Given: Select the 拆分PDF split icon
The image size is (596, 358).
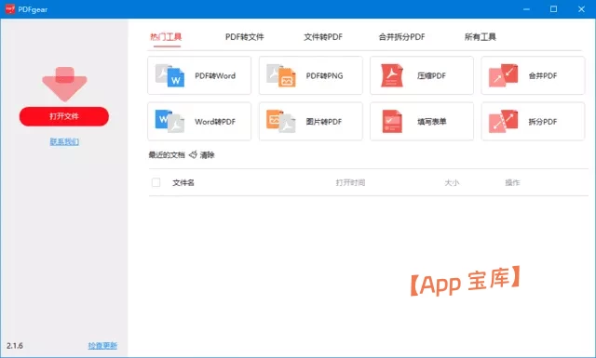Looking at the screenshot, I should pyautogui.click(x=503, y=122).
